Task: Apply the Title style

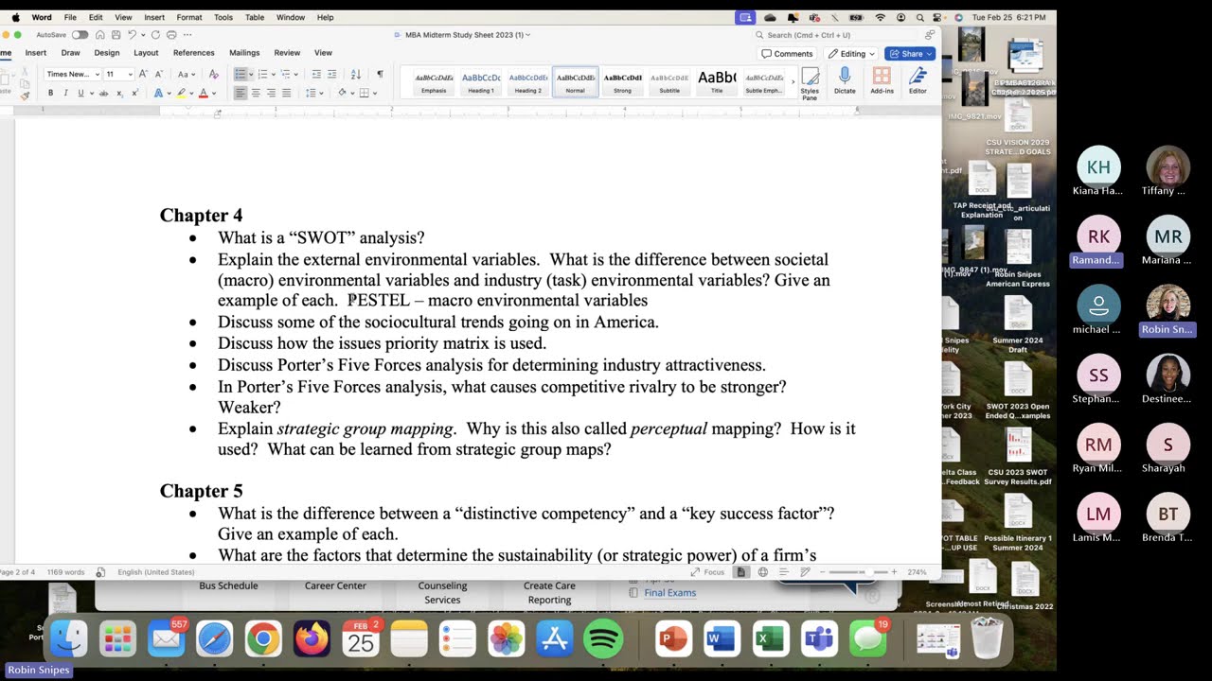Action: pyautogui.click(x=717, y=82)
